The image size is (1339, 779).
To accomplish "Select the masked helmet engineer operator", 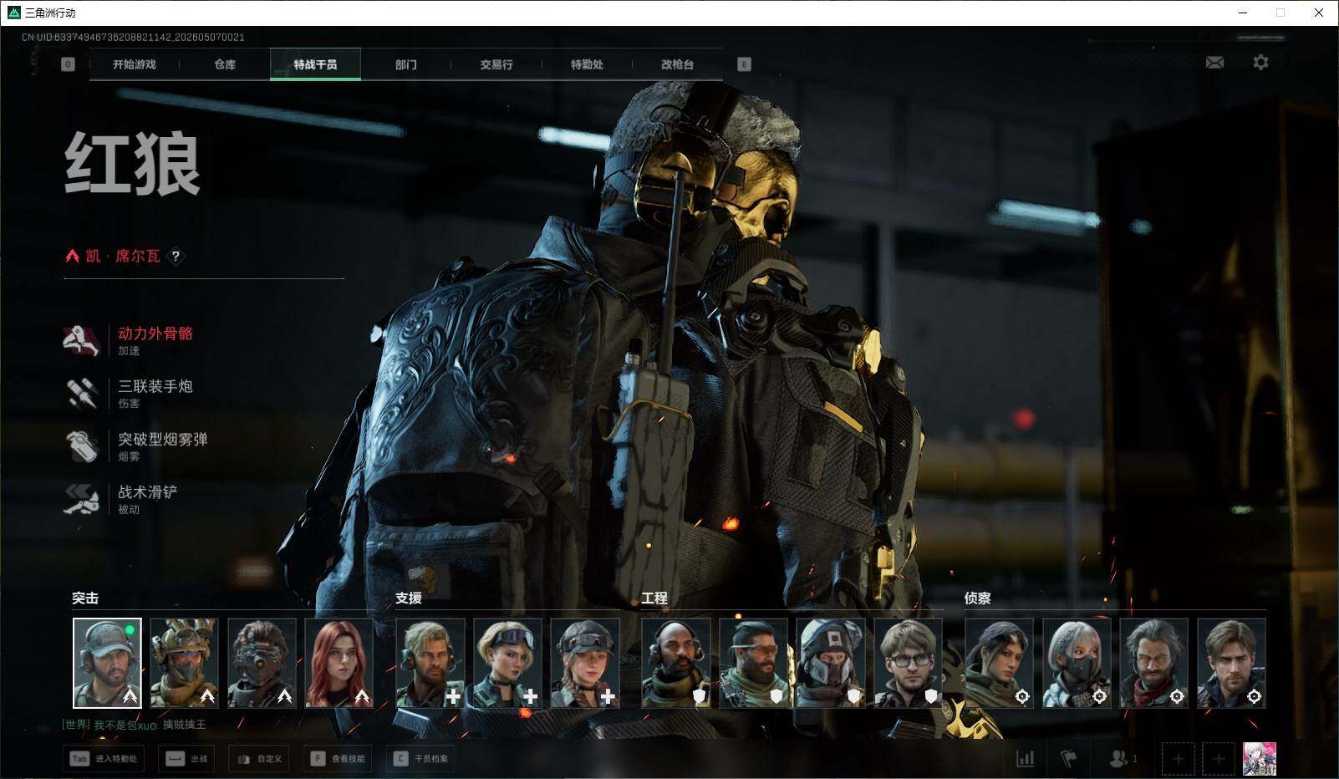I will click(831, 663).
